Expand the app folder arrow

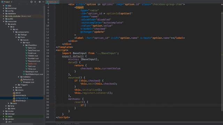click(3, 6)
